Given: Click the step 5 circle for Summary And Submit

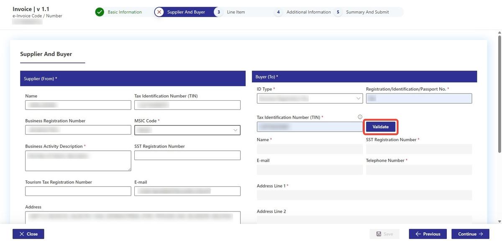Looking at the screenshot, I should [x=338, y=12].
